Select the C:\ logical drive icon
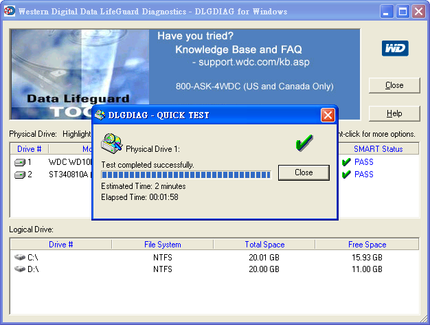 click(20, 257)
